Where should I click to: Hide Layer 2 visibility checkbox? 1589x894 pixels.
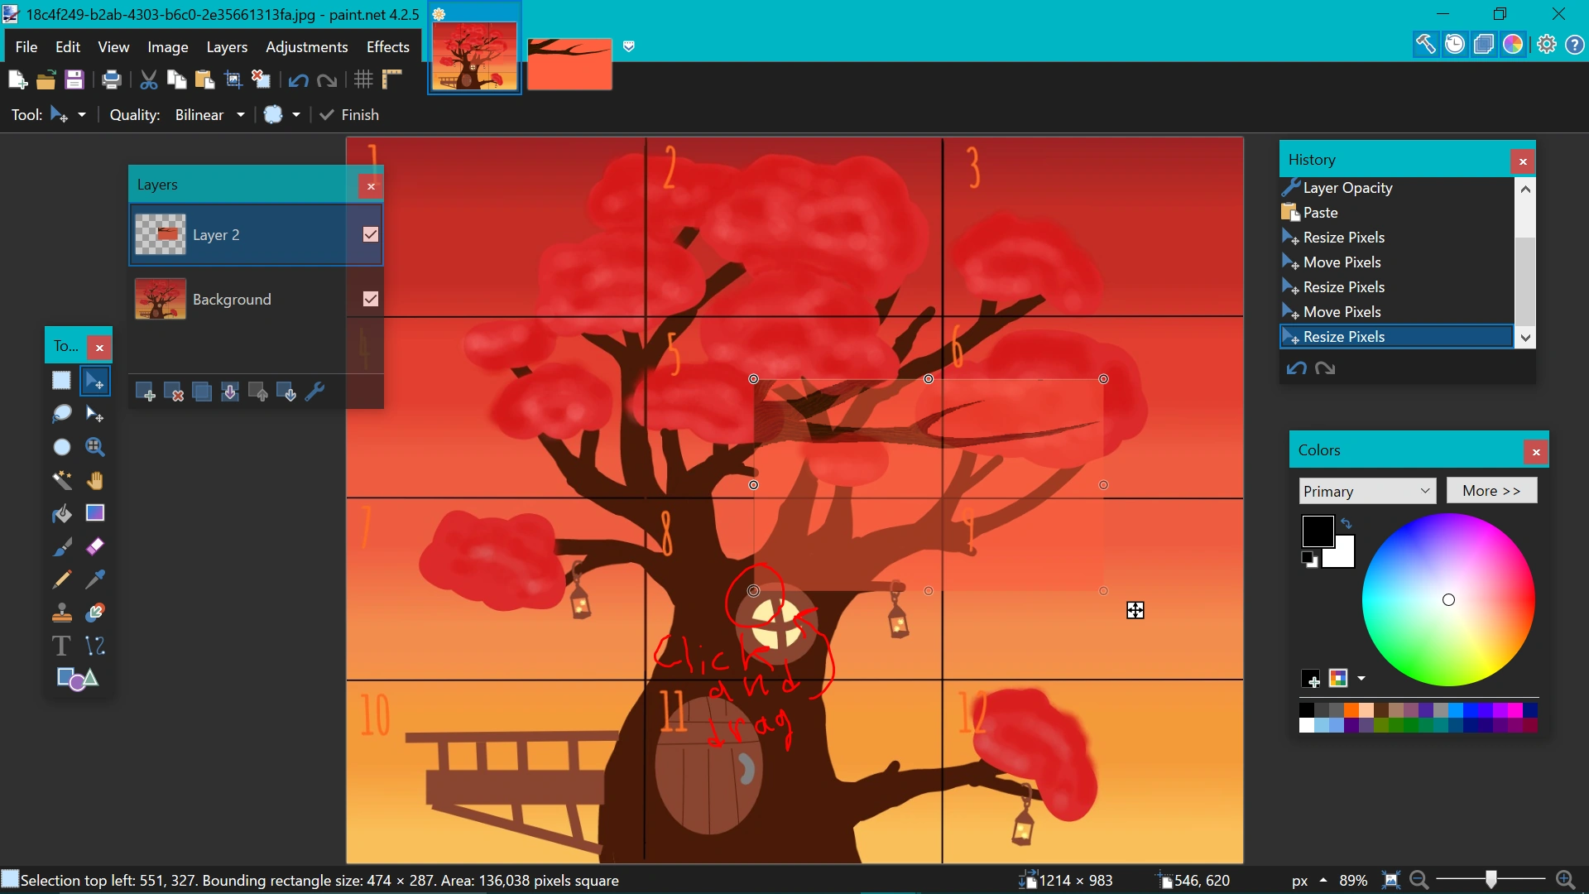point(371,235)
